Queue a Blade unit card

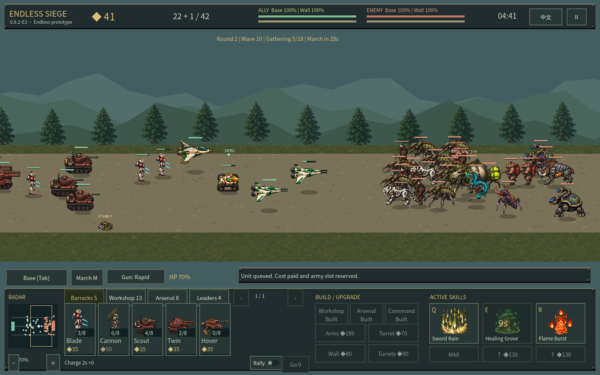coord(80,329)
